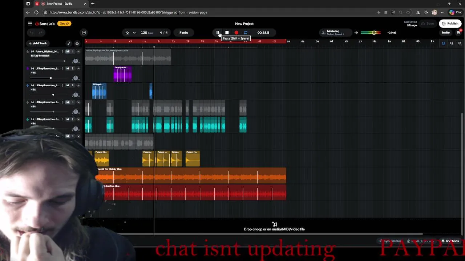Mute track 11 with M button
This screenshot has width=465, height=261.
click(67, 119)
